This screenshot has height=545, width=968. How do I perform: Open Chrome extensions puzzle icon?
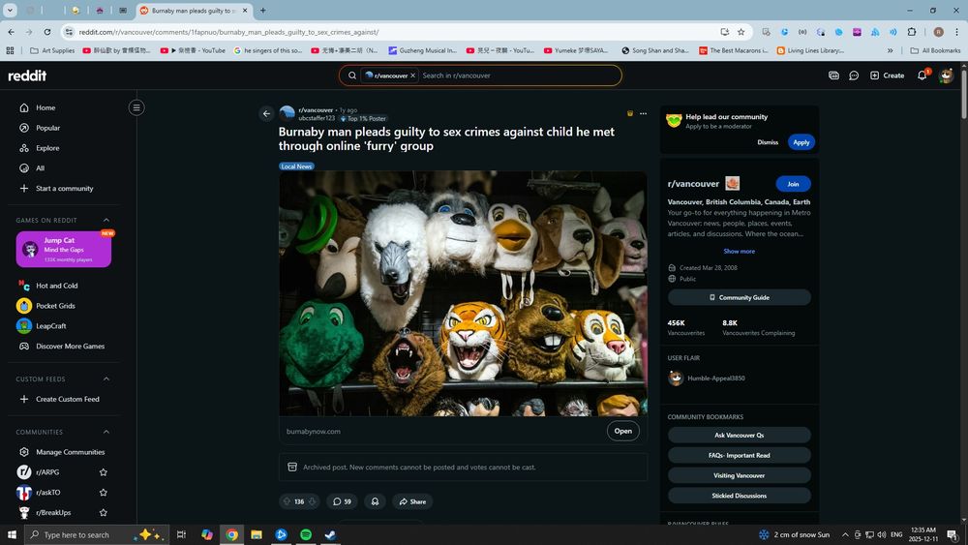click(912, 32)
